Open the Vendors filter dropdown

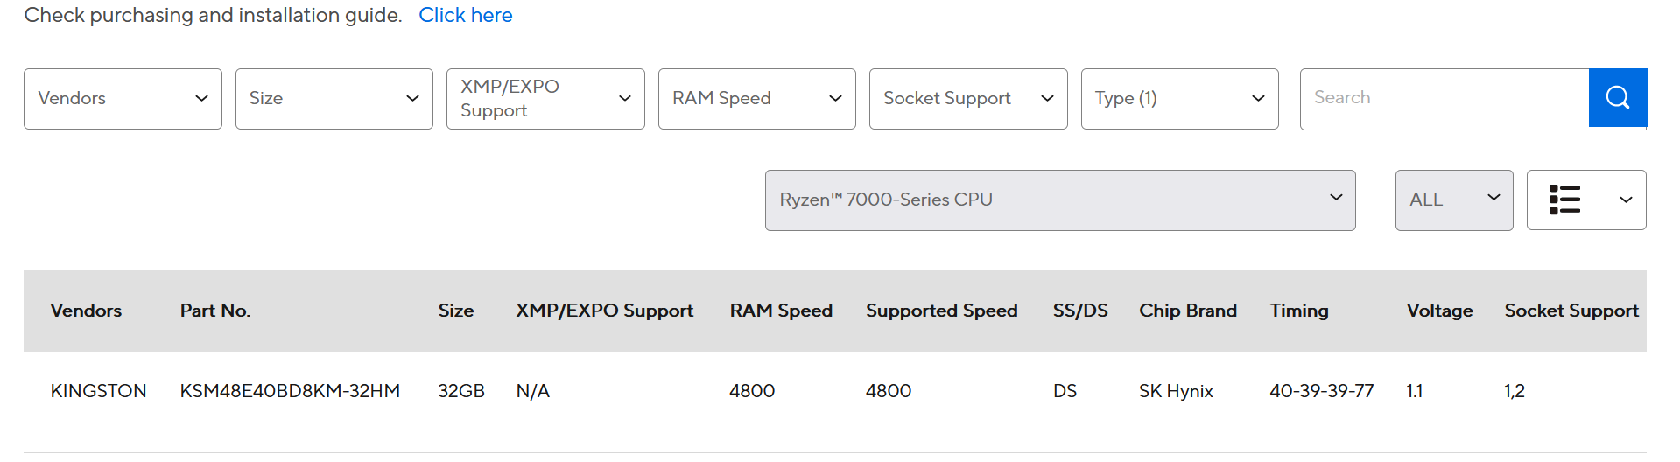click(123, 99)
